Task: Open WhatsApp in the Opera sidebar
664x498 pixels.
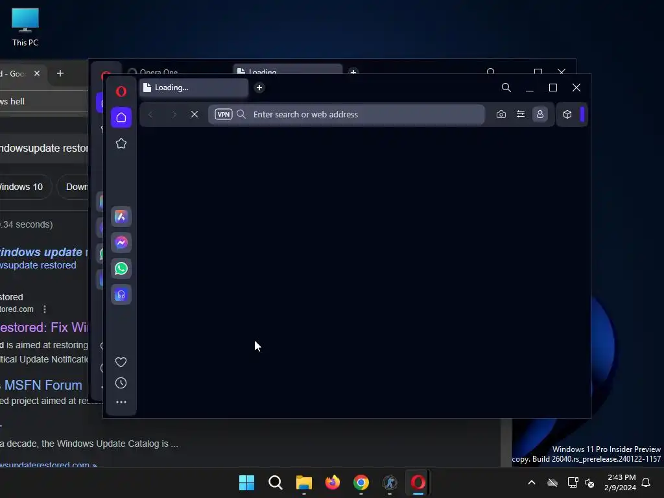Action: (x=121, y=268)
